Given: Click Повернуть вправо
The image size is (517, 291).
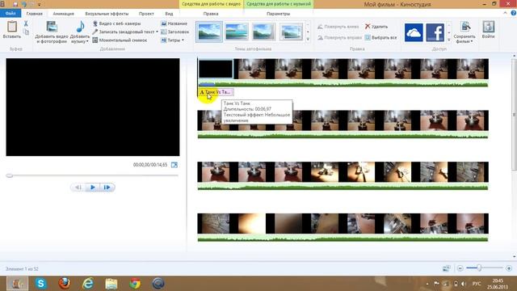Looking at the screenshot, I should (x=339, y=38).
